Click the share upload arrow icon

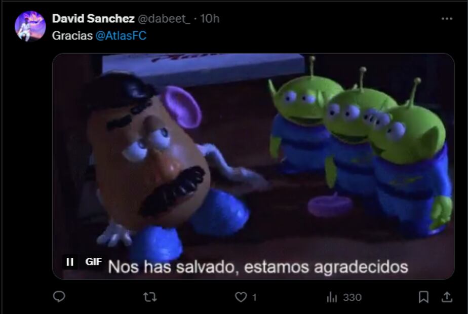coord(447,297)
